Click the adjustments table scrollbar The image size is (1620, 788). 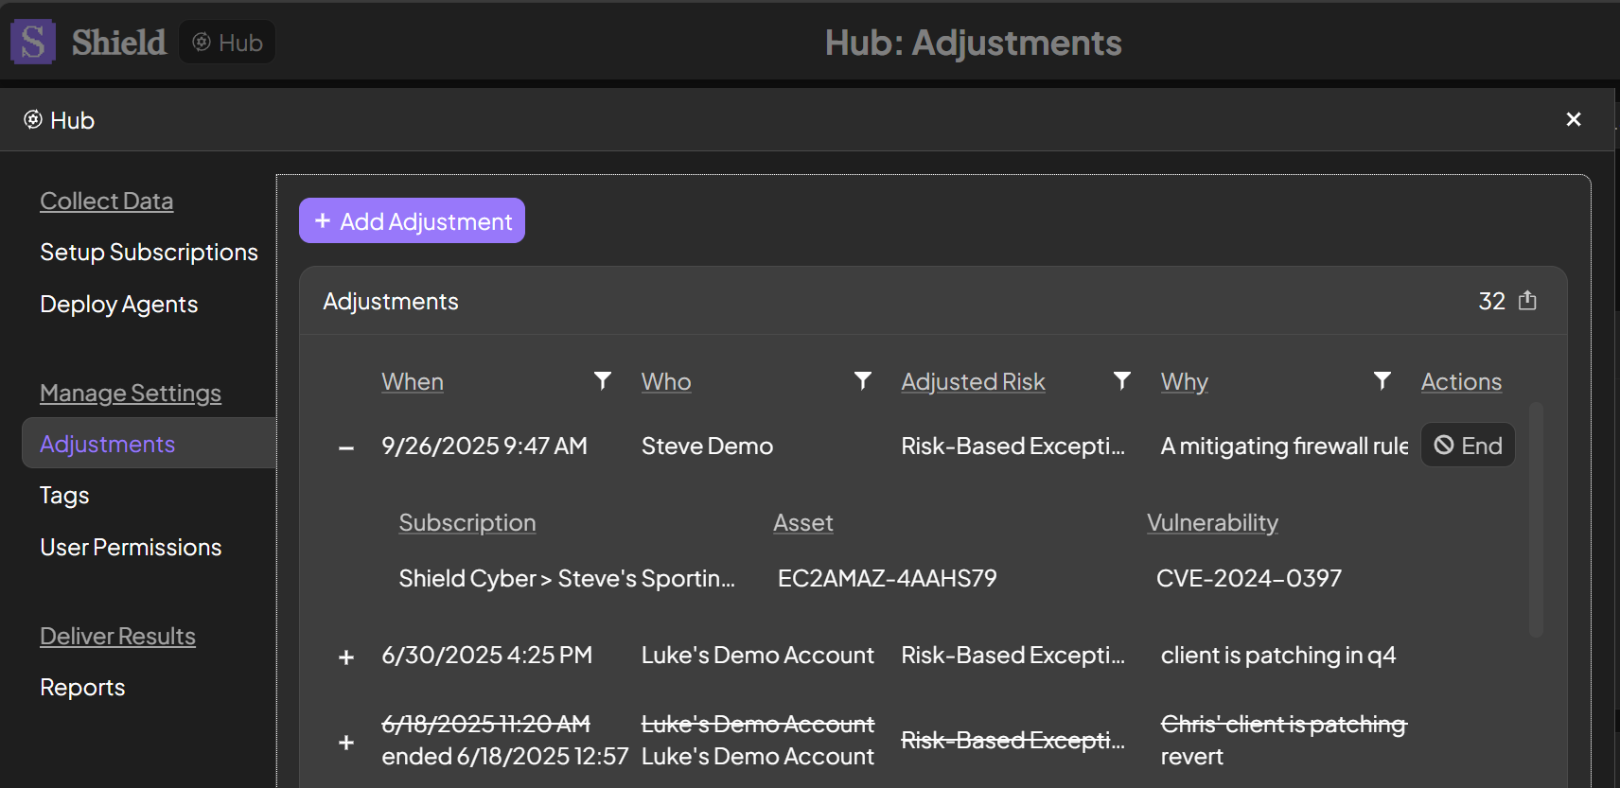[x=1536, y=519]
